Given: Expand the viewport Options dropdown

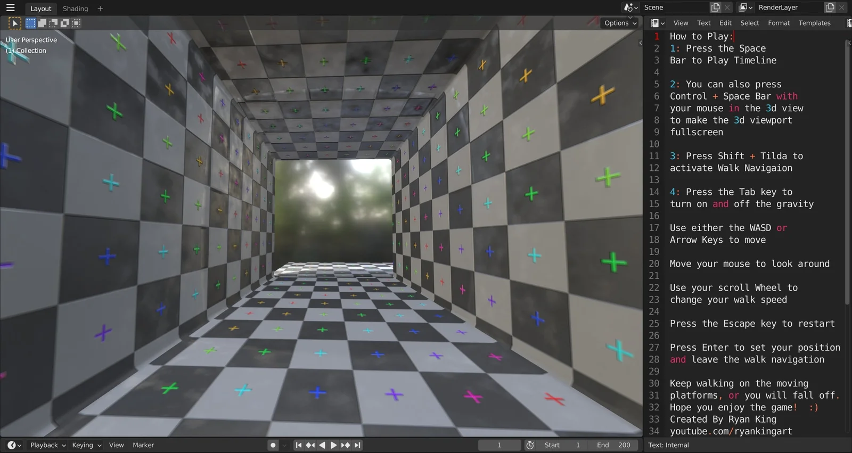Looking at the screenshot, I should tap(620, 23).
